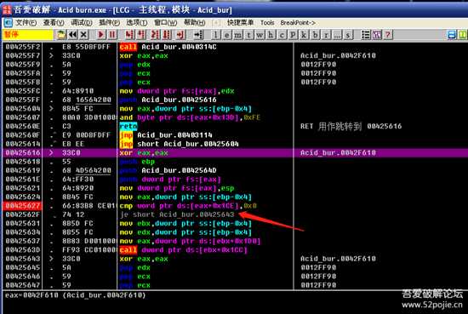The width and height of the screenshot is (468, 314).
Task: Click the Step into toolbar icon
Action: [x=129, y=35]
